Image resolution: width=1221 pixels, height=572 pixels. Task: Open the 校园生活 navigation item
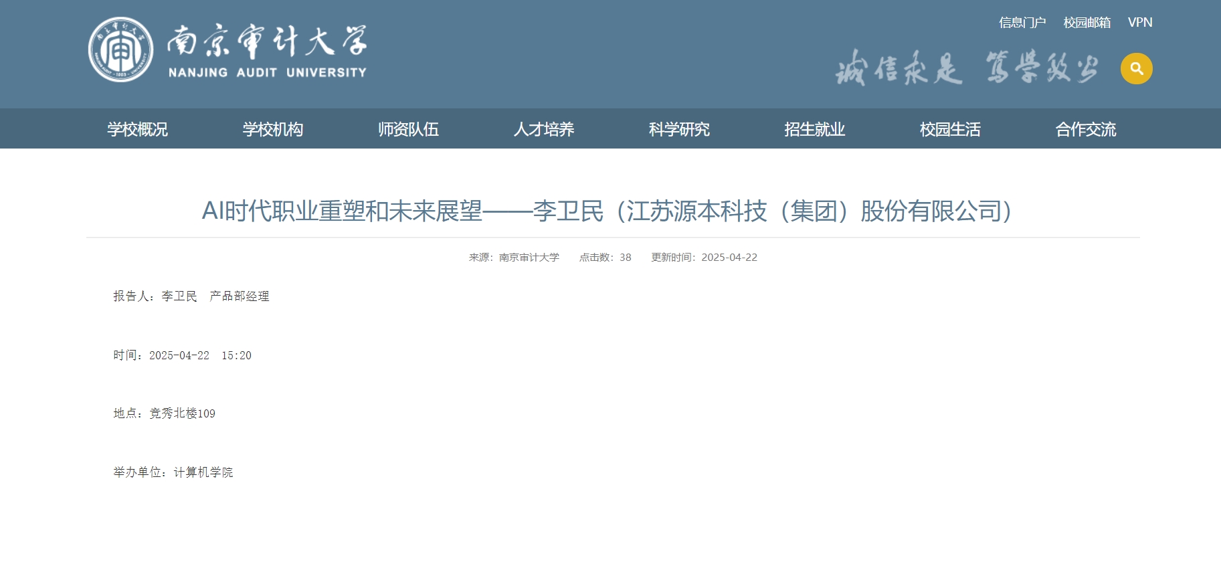[950, 129]
